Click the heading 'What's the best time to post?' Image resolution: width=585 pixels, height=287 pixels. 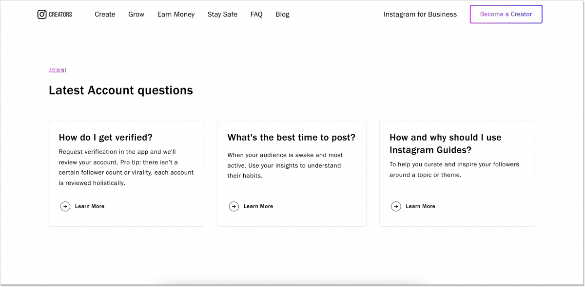[292, 138]
